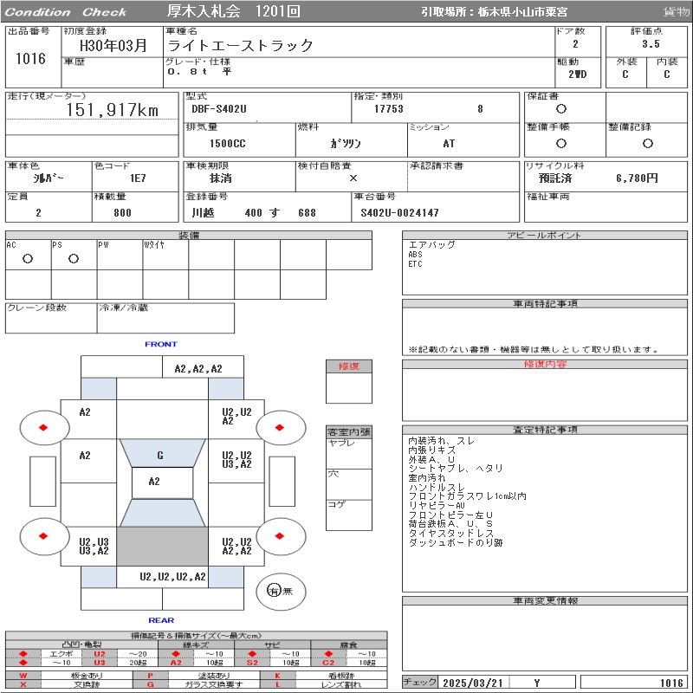Click the circle mark under 保証書

pos(560,109)
